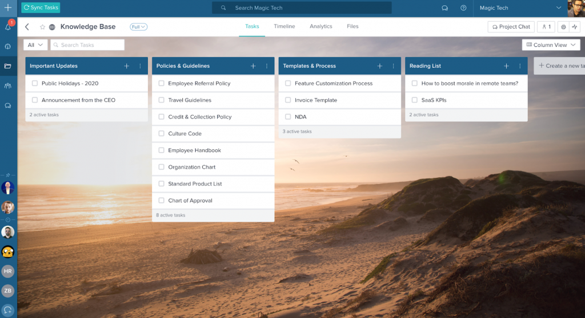
Task: Check SaaS KPIs task
Action: pyautogui.click(x=415, y=100)
